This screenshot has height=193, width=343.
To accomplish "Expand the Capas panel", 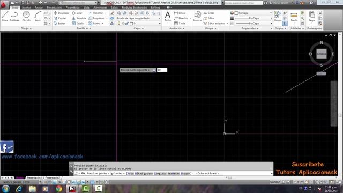I will coord(139,28).
